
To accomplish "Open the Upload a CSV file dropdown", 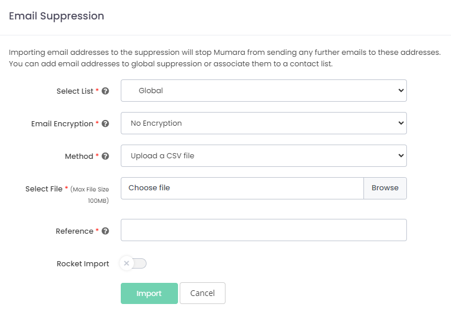I will [263, 155].
